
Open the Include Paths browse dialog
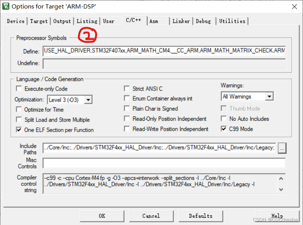pyautogui.click(x=282, y=148)
